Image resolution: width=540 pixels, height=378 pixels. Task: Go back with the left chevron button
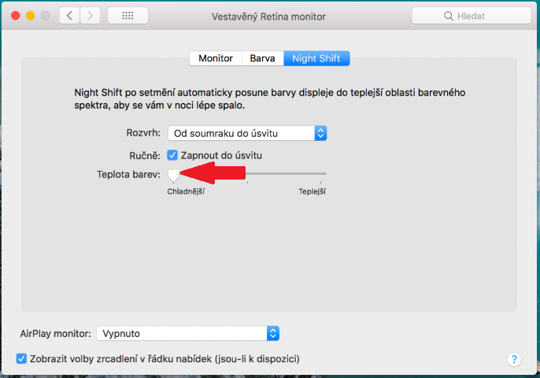[x=70, y=16]
